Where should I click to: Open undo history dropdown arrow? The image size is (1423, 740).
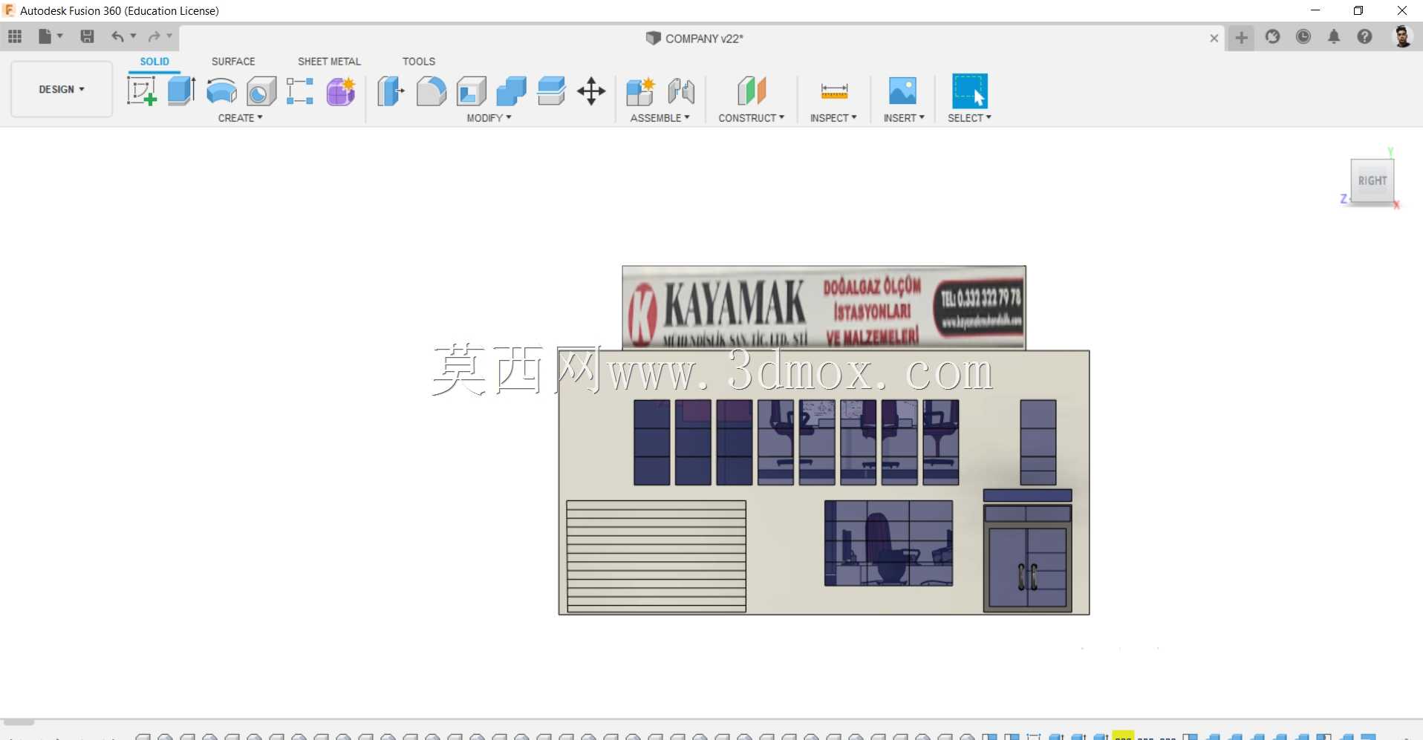point(134,36)
